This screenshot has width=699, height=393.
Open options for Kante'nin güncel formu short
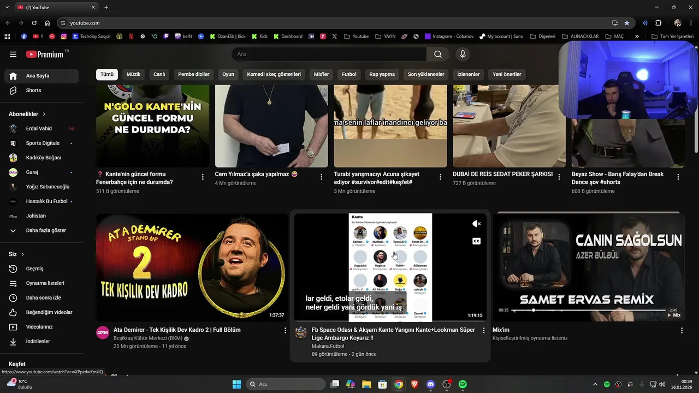coord(203,177)
